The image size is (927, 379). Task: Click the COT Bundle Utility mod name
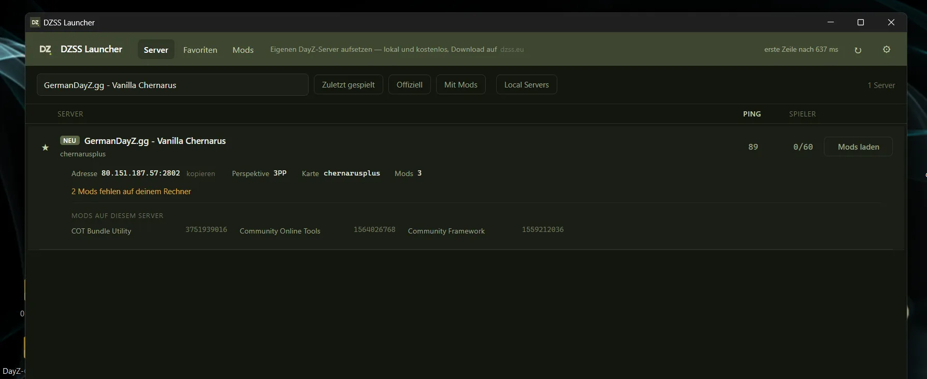[102, 231]
